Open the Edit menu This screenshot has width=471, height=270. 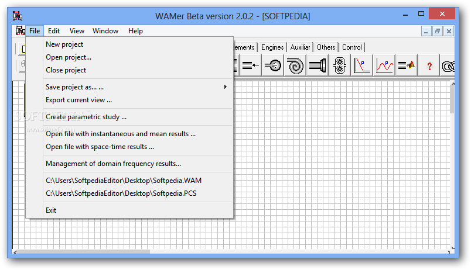click(54, 31)
